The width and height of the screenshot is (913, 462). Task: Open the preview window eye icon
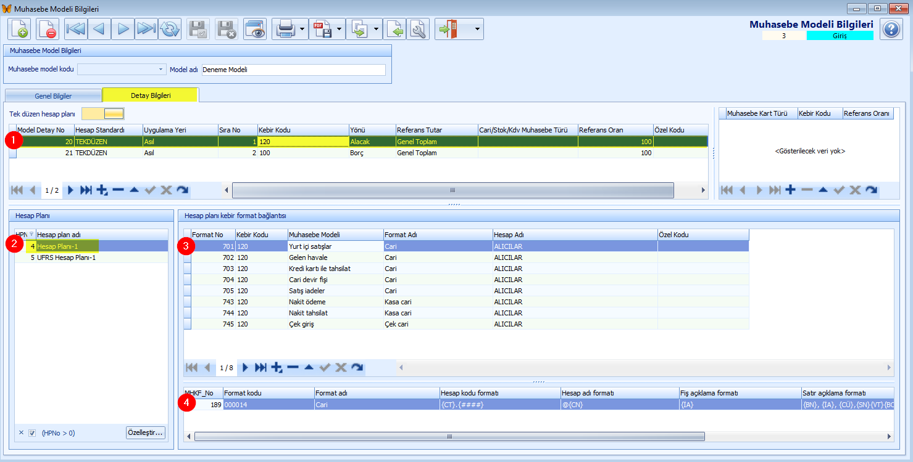255,29
